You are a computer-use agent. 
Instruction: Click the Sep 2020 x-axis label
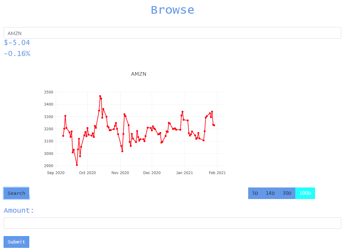coord(56,173)
